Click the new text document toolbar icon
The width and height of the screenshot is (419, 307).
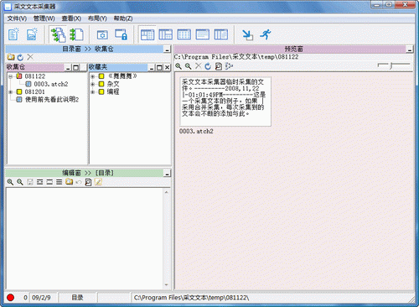13,34
